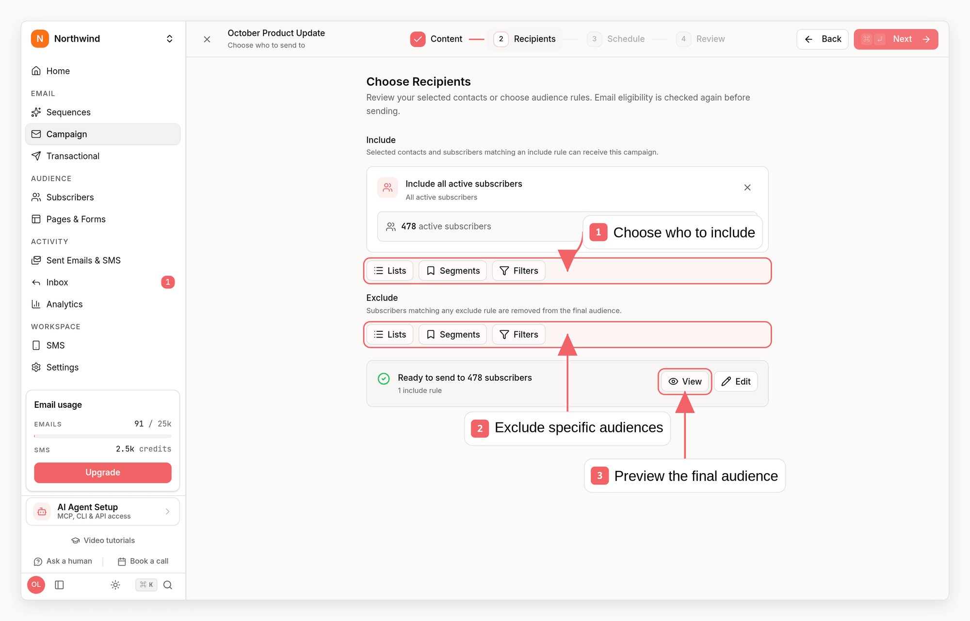Open SMS workspace settings
Screen dimensions: 970x621
click(x=102, y=345)
